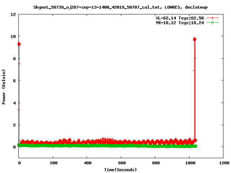The image size is (231, 173).
Task: Click the x-axis tick label 800
Action: pos(156,163)
